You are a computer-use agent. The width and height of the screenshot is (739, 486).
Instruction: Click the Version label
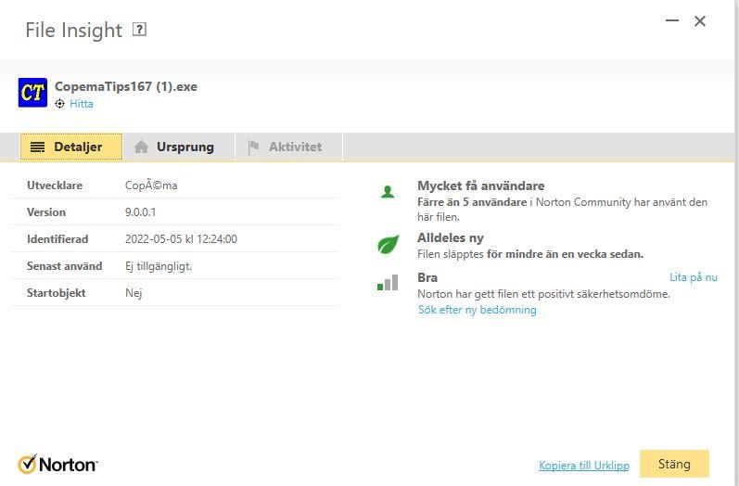46,212
